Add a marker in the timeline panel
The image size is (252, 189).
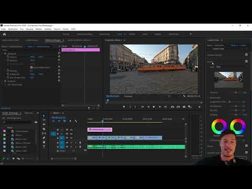coord(70,121)
